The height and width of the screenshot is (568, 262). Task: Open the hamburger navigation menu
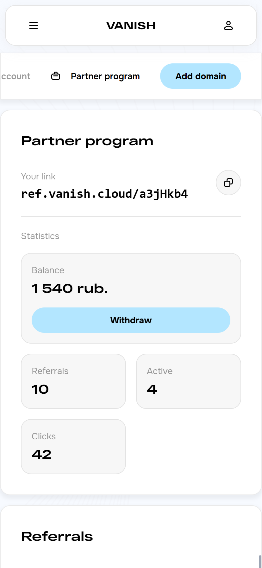point(34,26)
